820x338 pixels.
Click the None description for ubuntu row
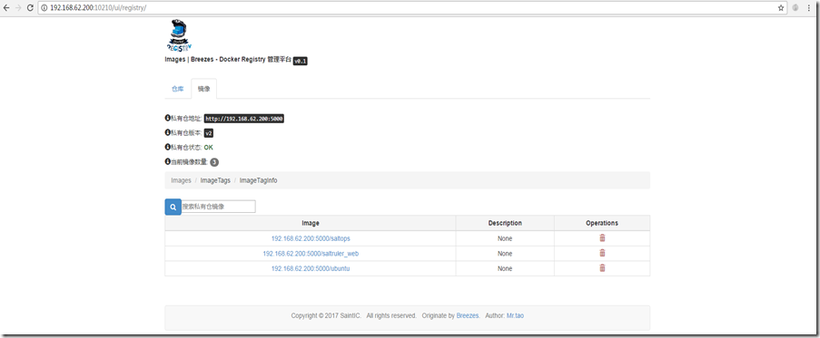click(505, 268)
